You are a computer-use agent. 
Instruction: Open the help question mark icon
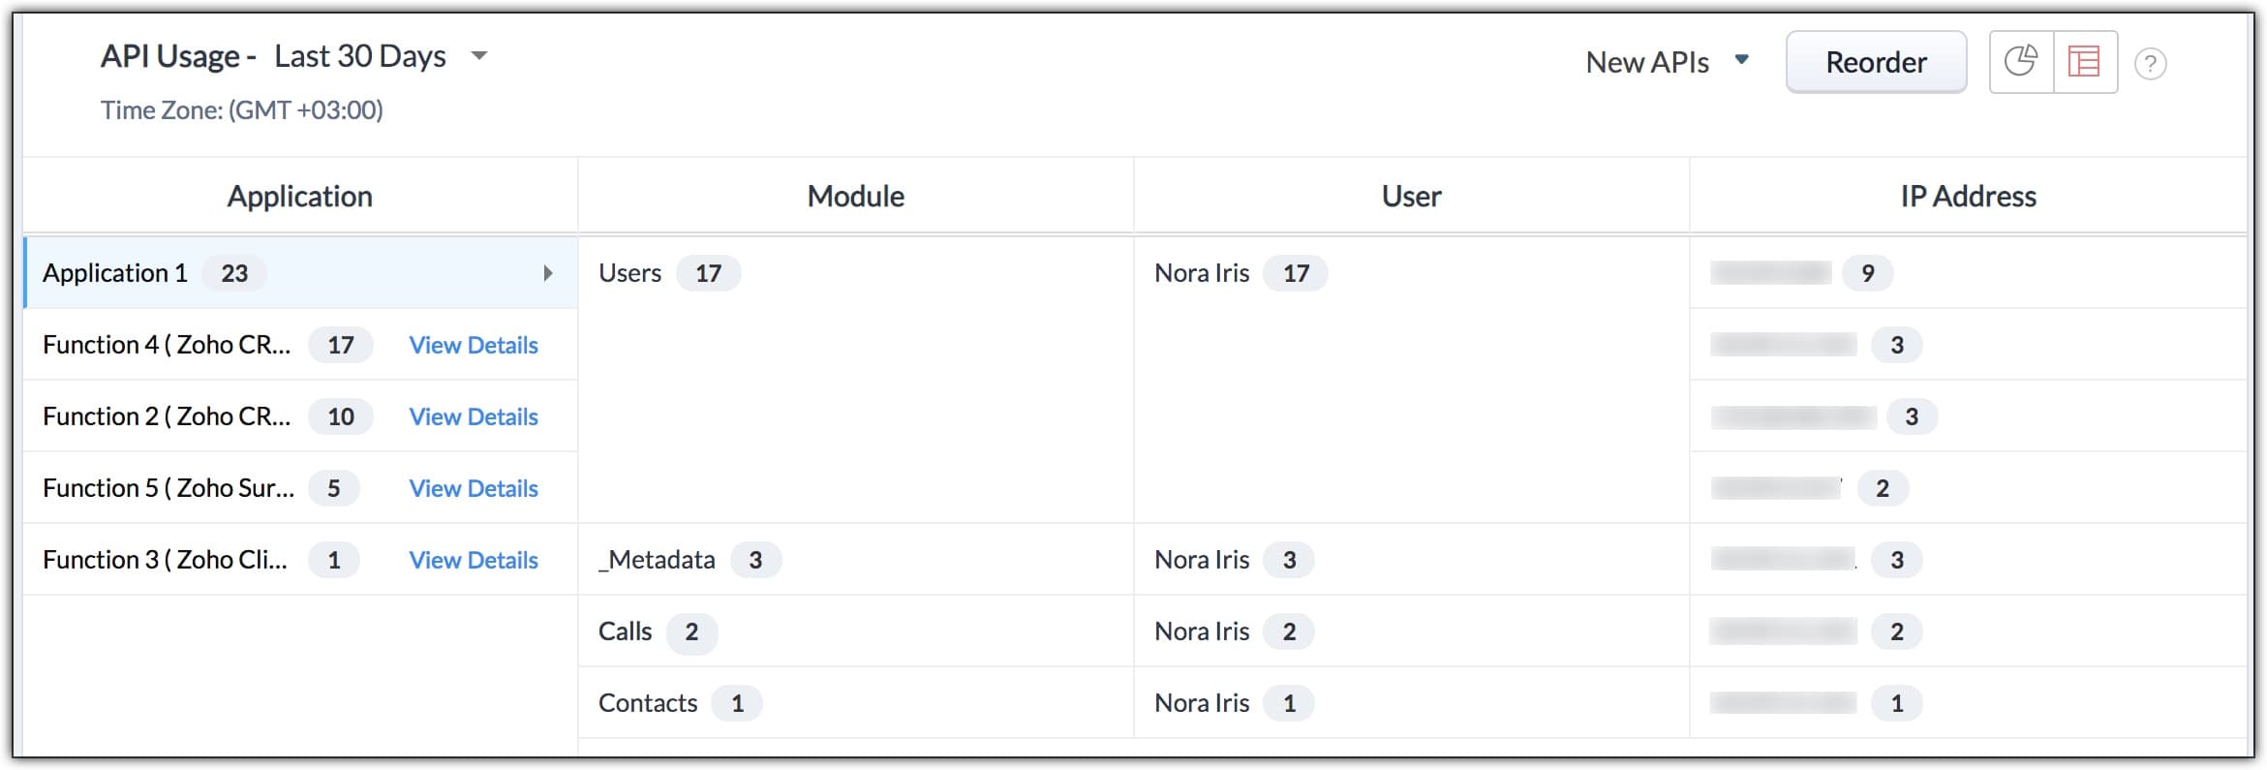click(2150, 64)
